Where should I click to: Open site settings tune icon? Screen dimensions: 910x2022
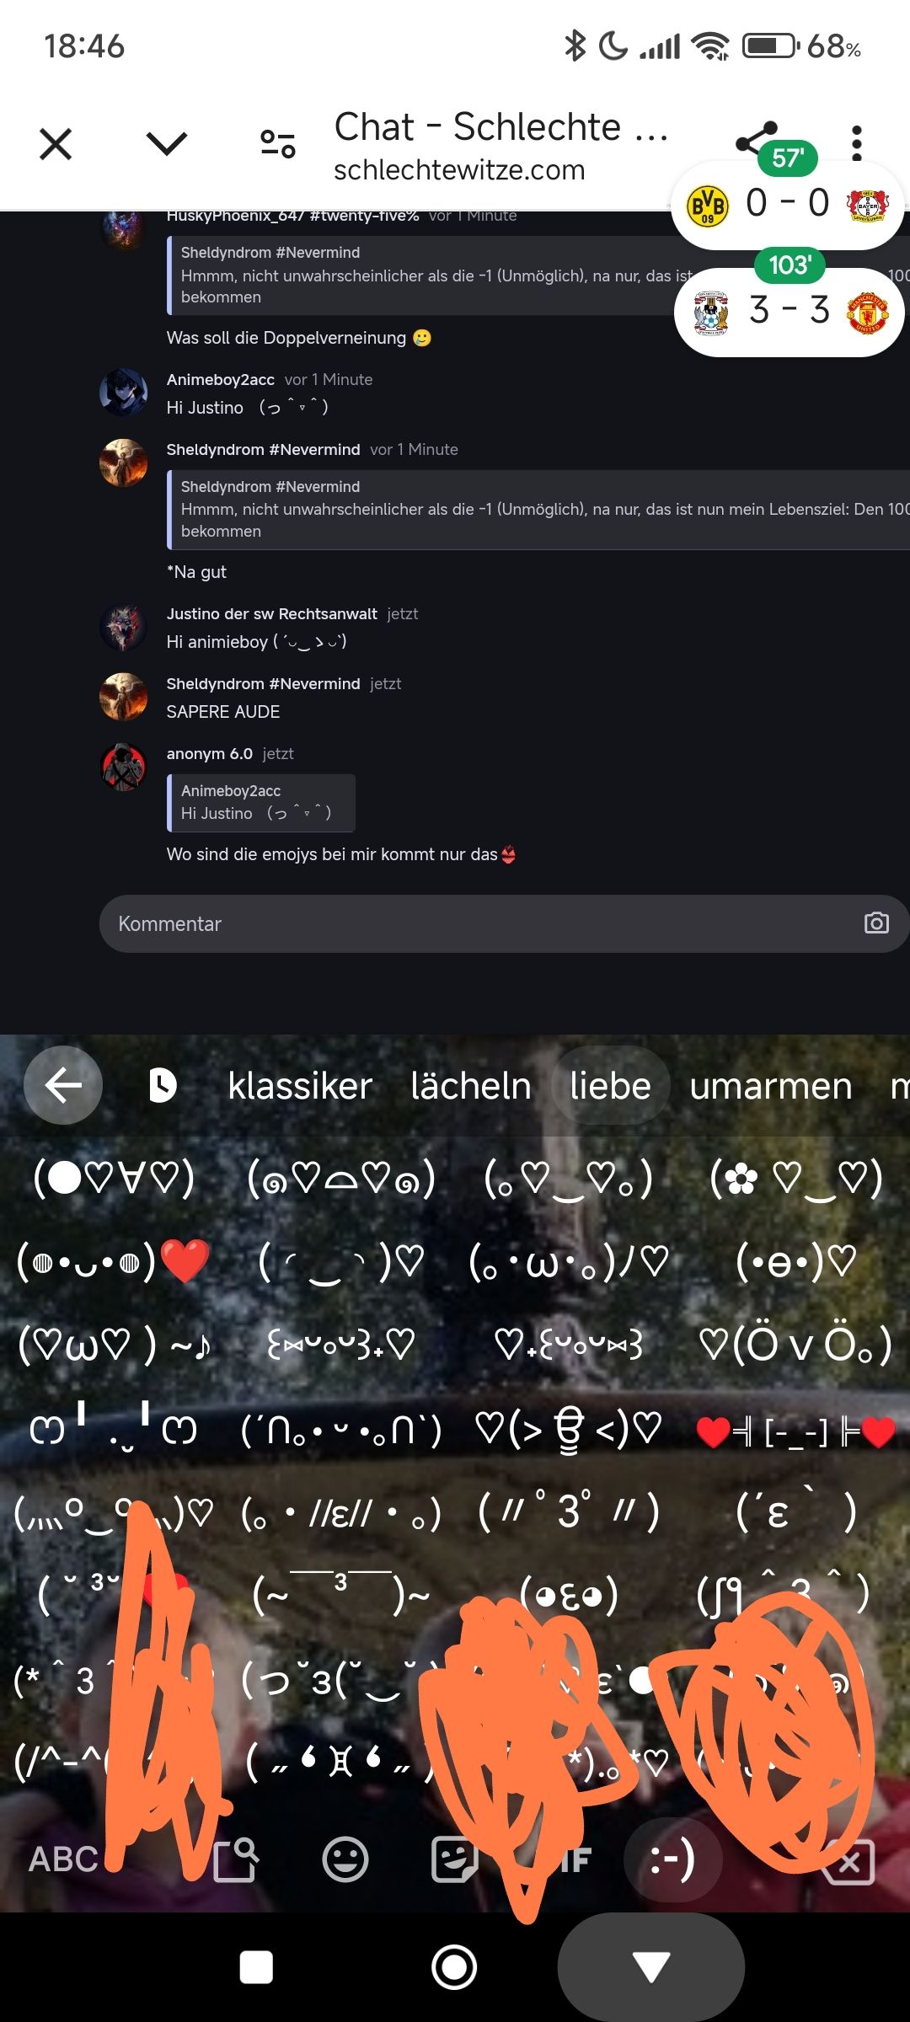(277, 144)
